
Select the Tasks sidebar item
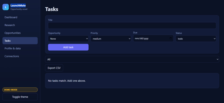click(x=20, y=41)
